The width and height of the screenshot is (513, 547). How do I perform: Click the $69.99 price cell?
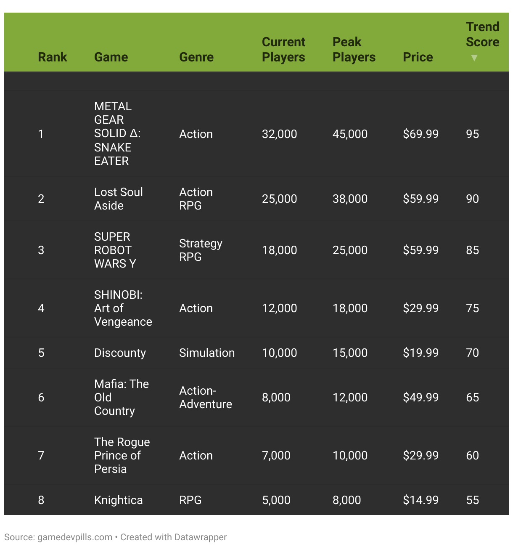click(420, 134)
